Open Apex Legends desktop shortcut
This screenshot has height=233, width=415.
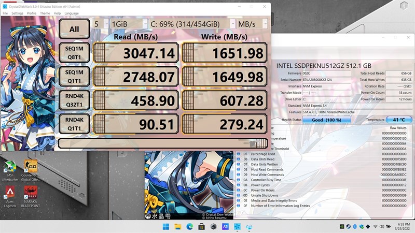point(10,197)
